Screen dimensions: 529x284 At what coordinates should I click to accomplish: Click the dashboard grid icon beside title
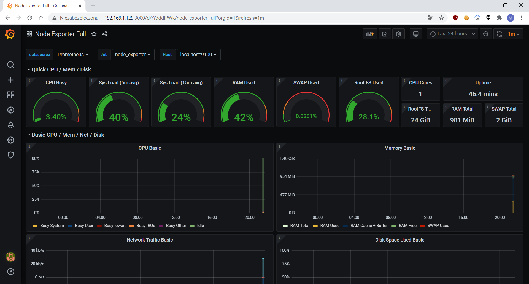click(x=29, y=34)
